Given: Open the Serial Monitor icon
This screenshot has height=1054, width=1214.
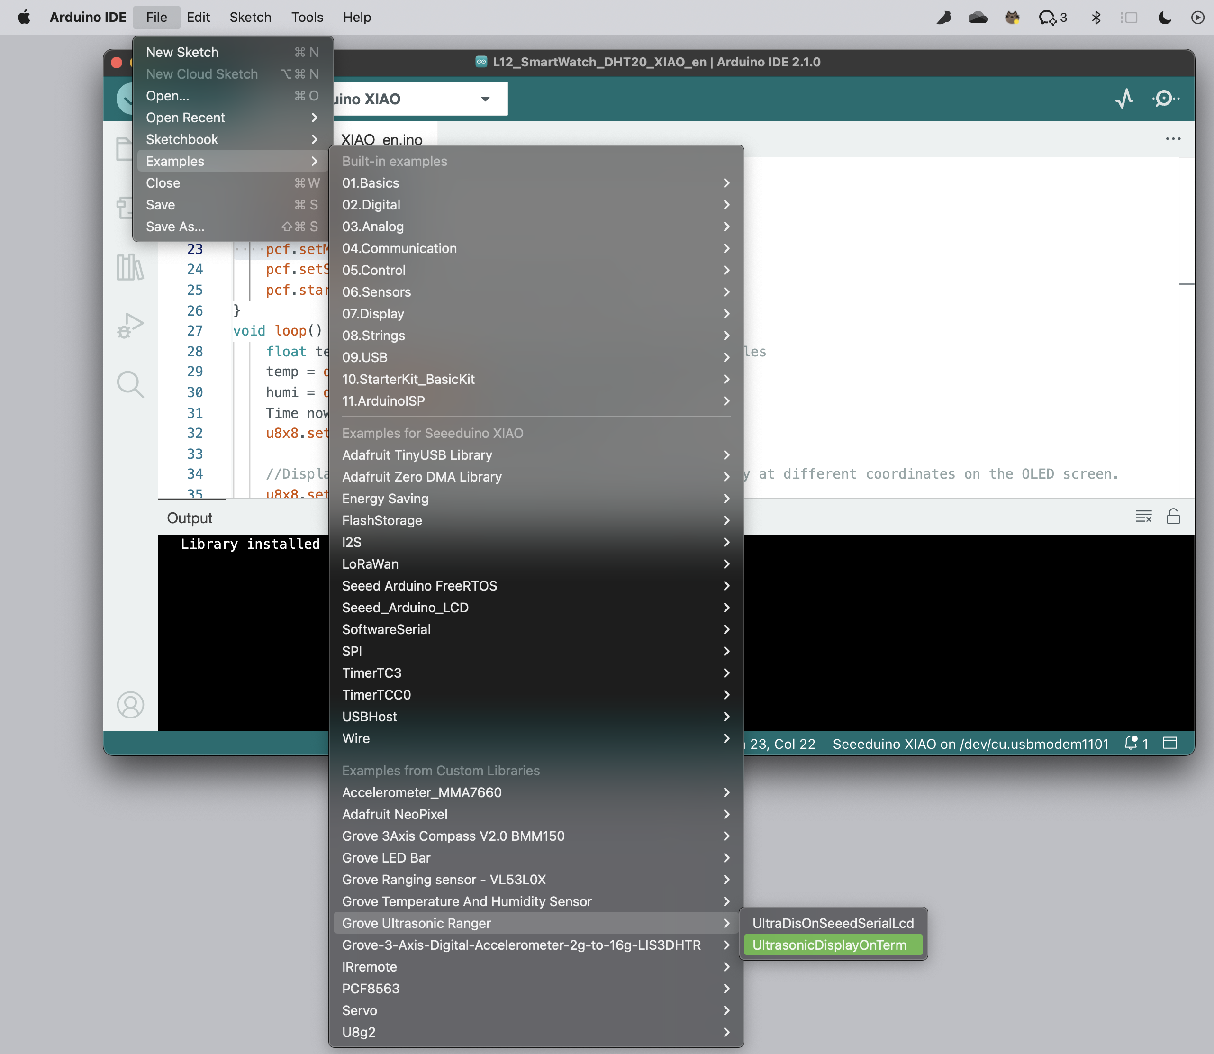Looking at the screenshot, I should pos(1165,98).
